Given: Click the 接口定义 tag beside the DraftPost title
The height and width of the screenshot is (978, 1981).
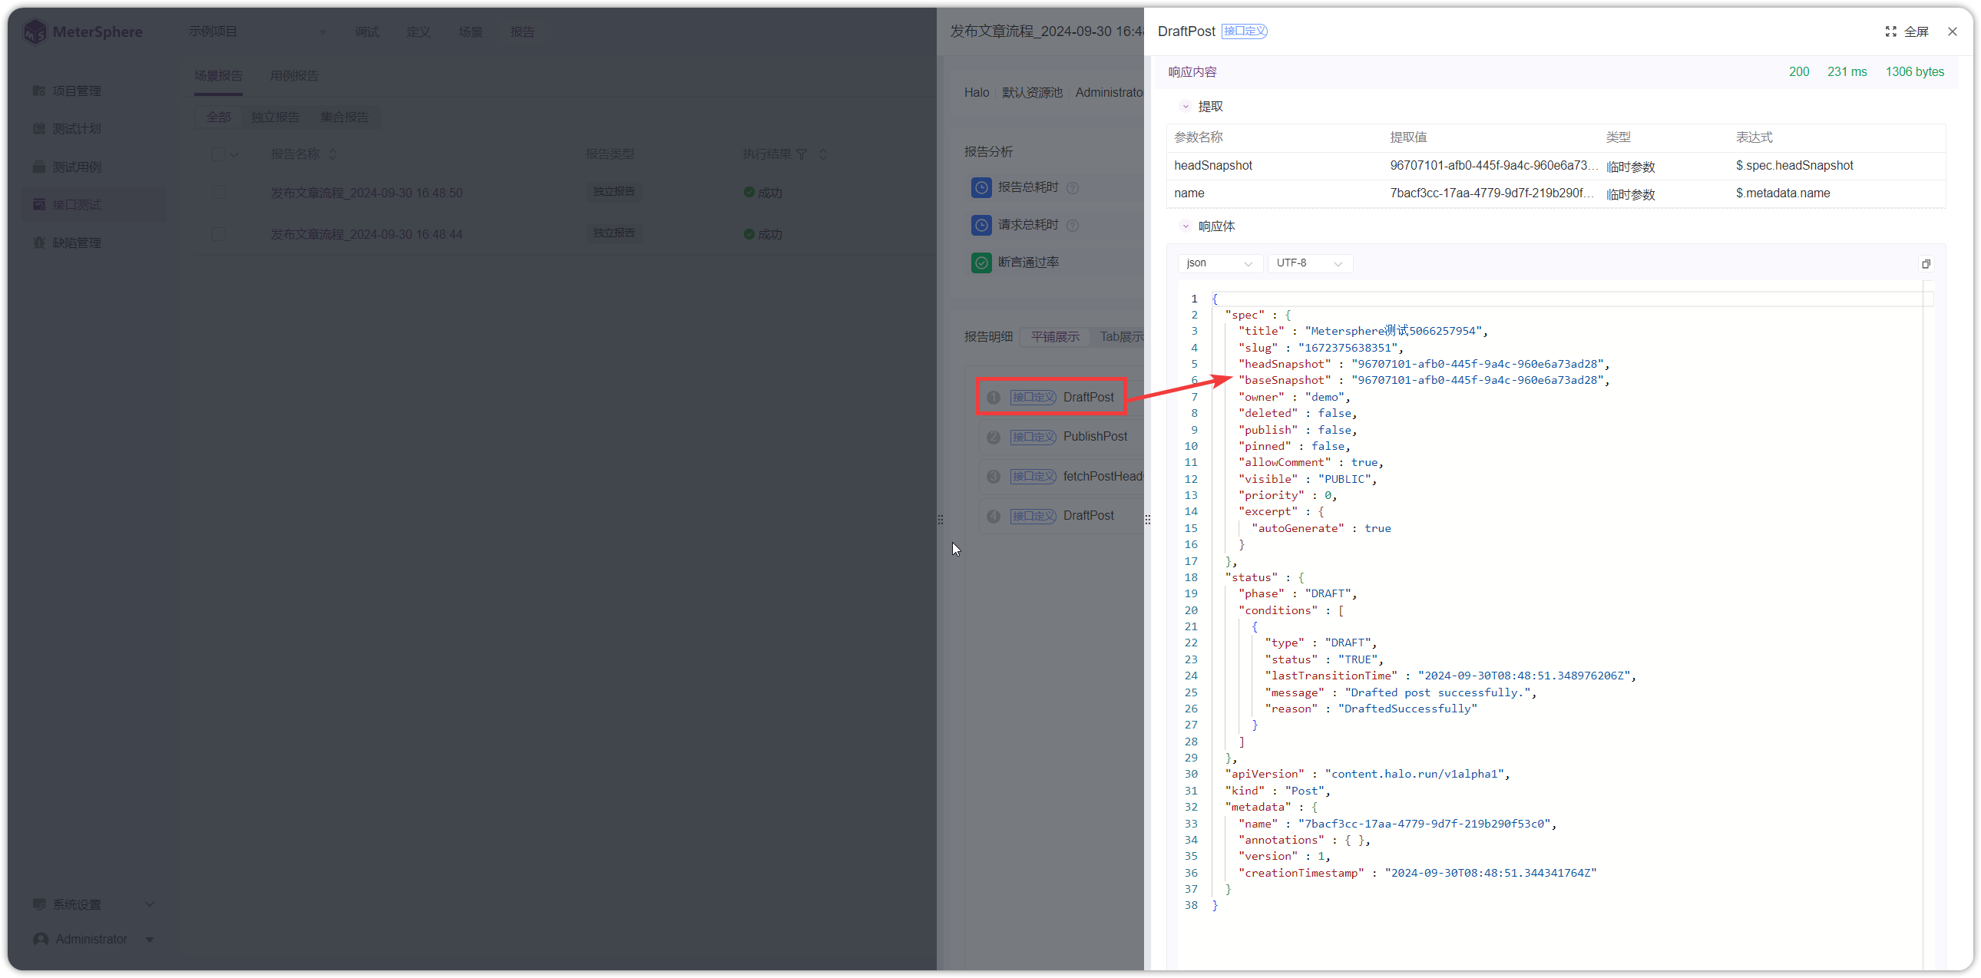Looking at the screenshot, I should click(x=1245, y=31).
